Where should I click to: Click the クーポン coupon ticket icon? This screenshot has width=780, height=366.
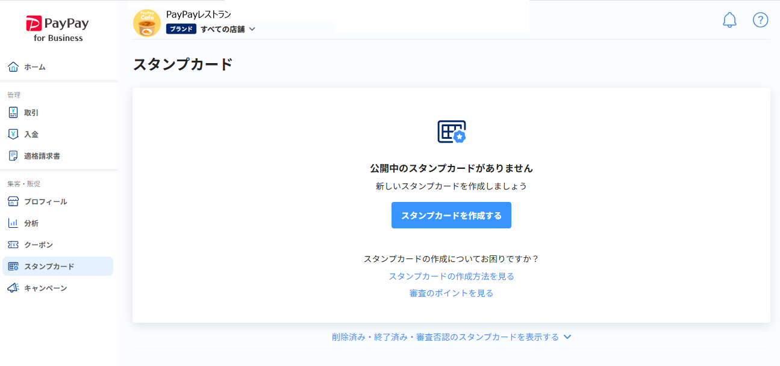click(x=13, y=245)
